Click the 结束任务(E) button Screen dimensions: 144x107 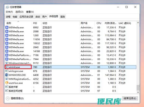point(130,98)
